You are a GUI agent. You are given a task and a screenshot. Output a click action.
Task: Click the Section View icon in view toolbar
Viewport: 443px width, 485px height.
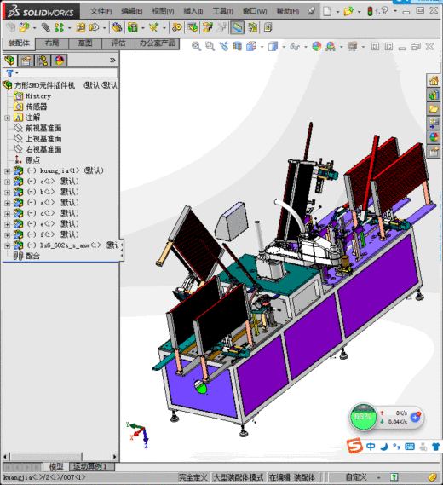point(238,46)
